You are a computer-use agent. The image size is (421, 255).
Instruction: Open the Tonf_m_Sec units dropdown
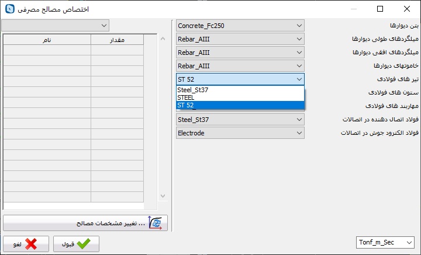coord(385,242)
